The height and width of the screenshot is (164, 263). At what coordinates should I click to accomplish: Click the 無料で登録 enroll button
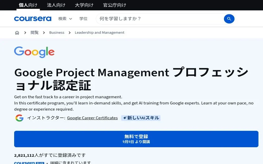pos(136,139)
